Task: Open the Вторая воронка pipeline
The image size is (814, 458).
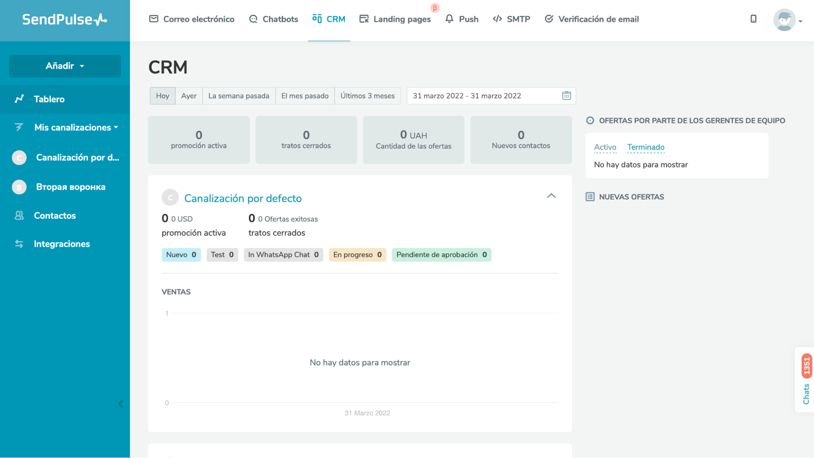Action: pyautogui.click(x=70, y=187)
